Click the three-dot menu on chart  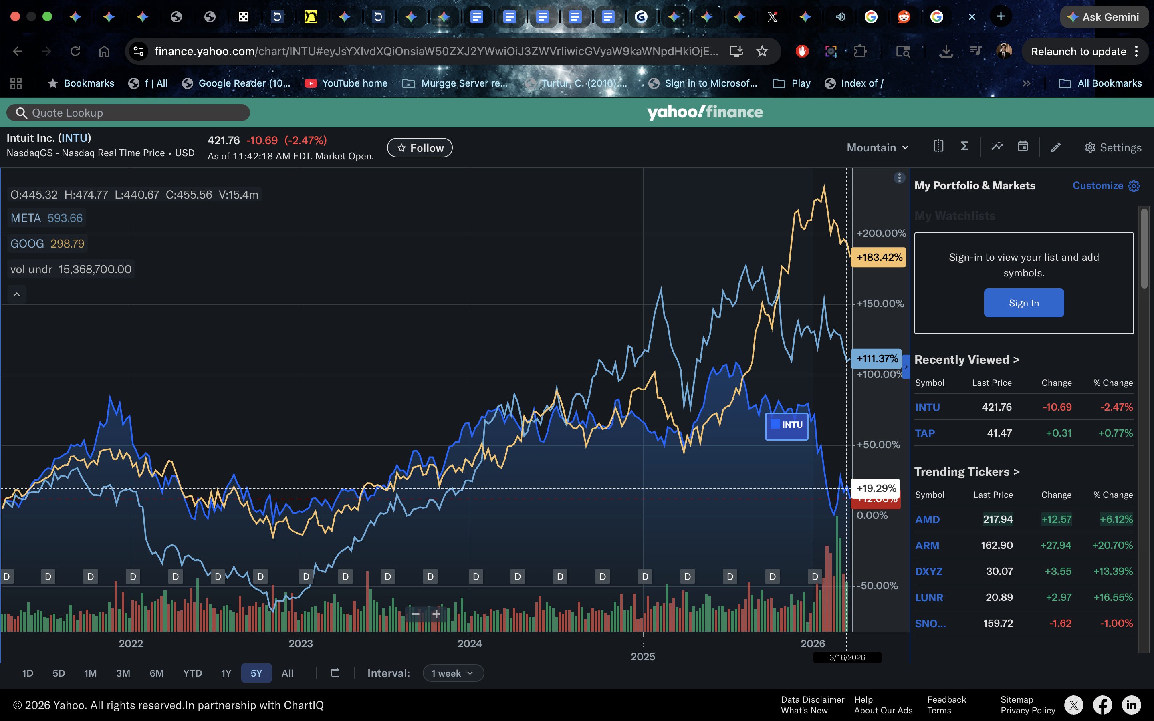tap(899, 178)
